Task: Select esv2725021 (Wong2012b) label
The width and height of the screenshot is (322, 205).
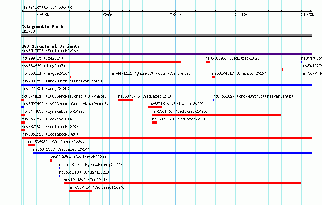Action: 46,89
